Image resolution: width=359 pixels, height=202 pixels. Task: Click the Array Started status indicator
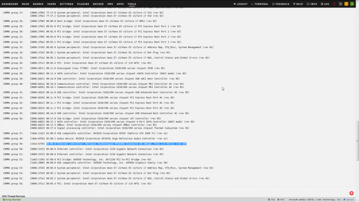12,200
